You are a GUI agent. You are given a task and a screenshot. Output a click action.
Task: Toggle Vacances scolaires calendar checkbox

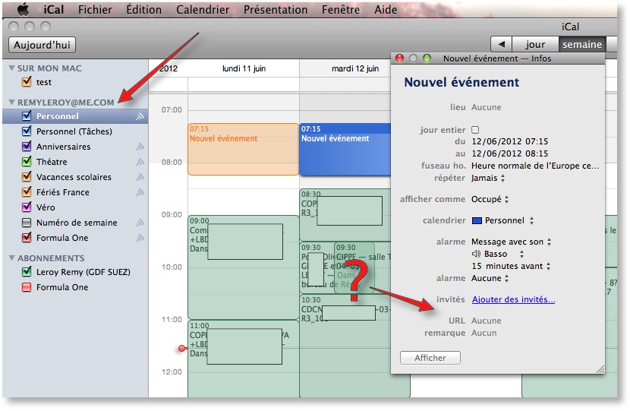(27, 177)
